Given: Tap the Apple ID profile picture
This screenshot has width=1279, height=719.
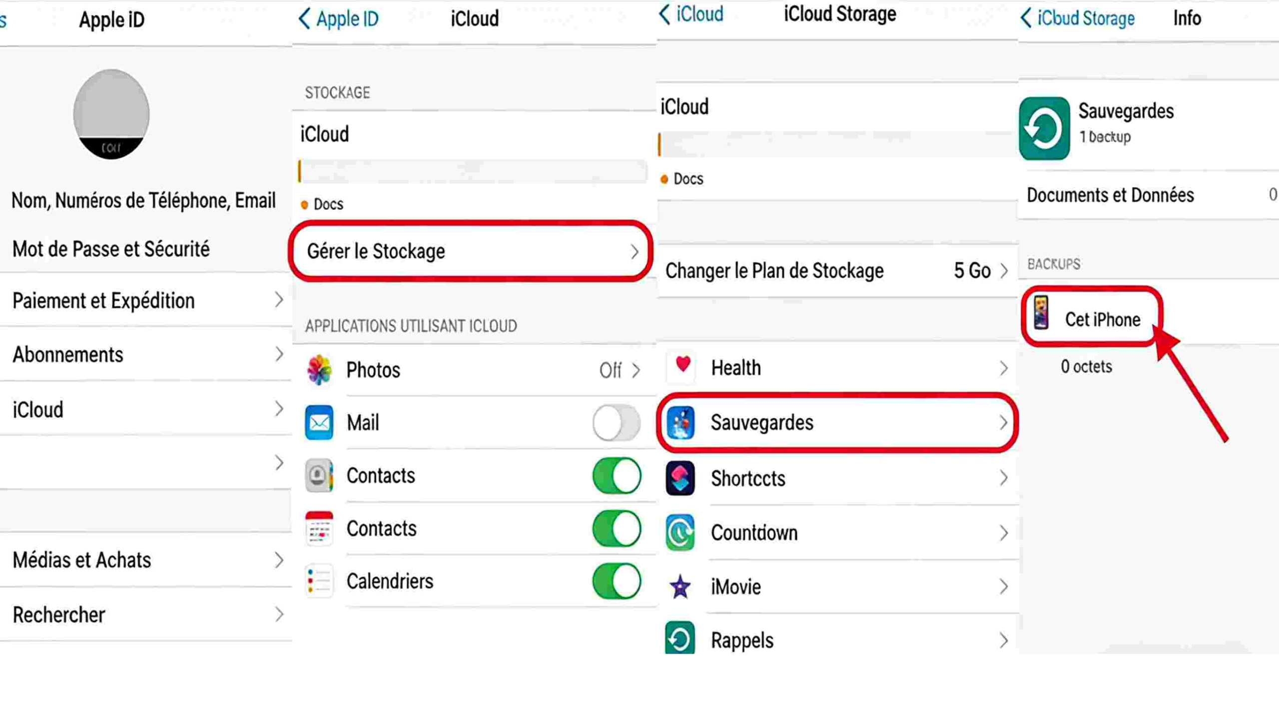Looking at the screenshot, I should 111,114.
